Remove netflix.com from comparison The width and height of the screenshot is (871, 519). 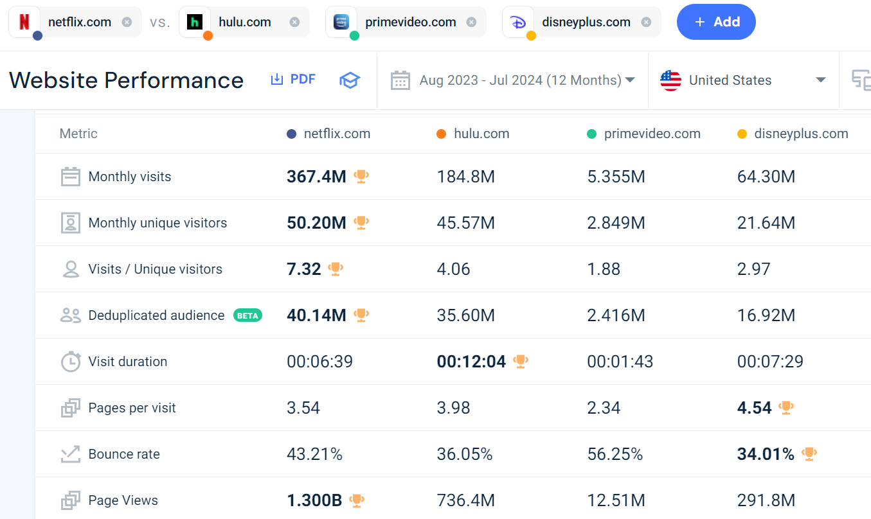coord(127,22)
